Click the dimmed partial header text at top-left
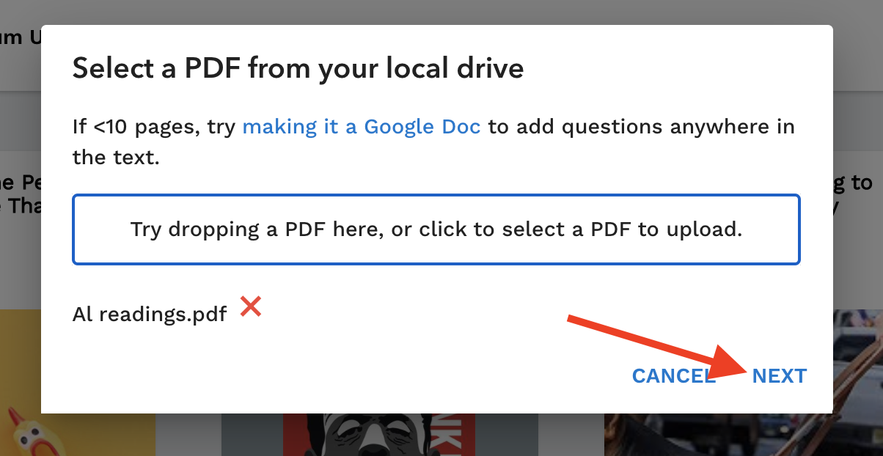The width and height of the screenshot is (883, 456). click(x=21, y=37)
